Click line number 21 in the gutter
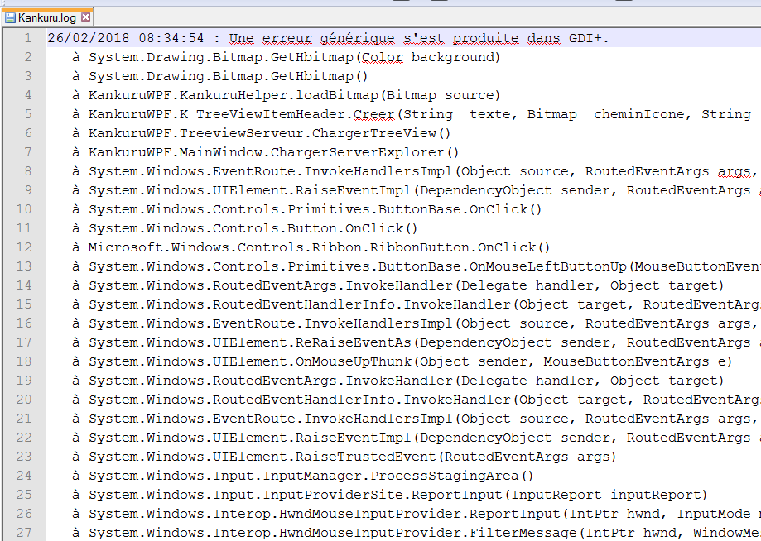The image size is (761, 541). click(x=24, y=419)
